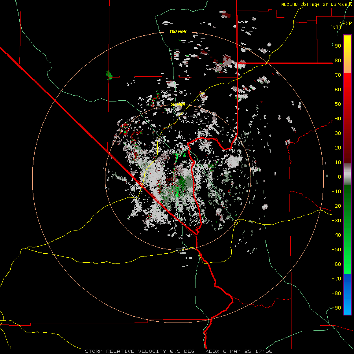Click the -80 scale value
The image size is (354, 354).
(336, 293)
